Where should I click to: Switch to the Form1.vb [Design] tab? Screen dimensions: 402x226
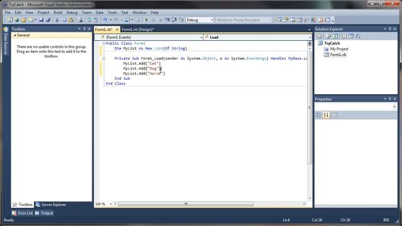click(138, 30)
